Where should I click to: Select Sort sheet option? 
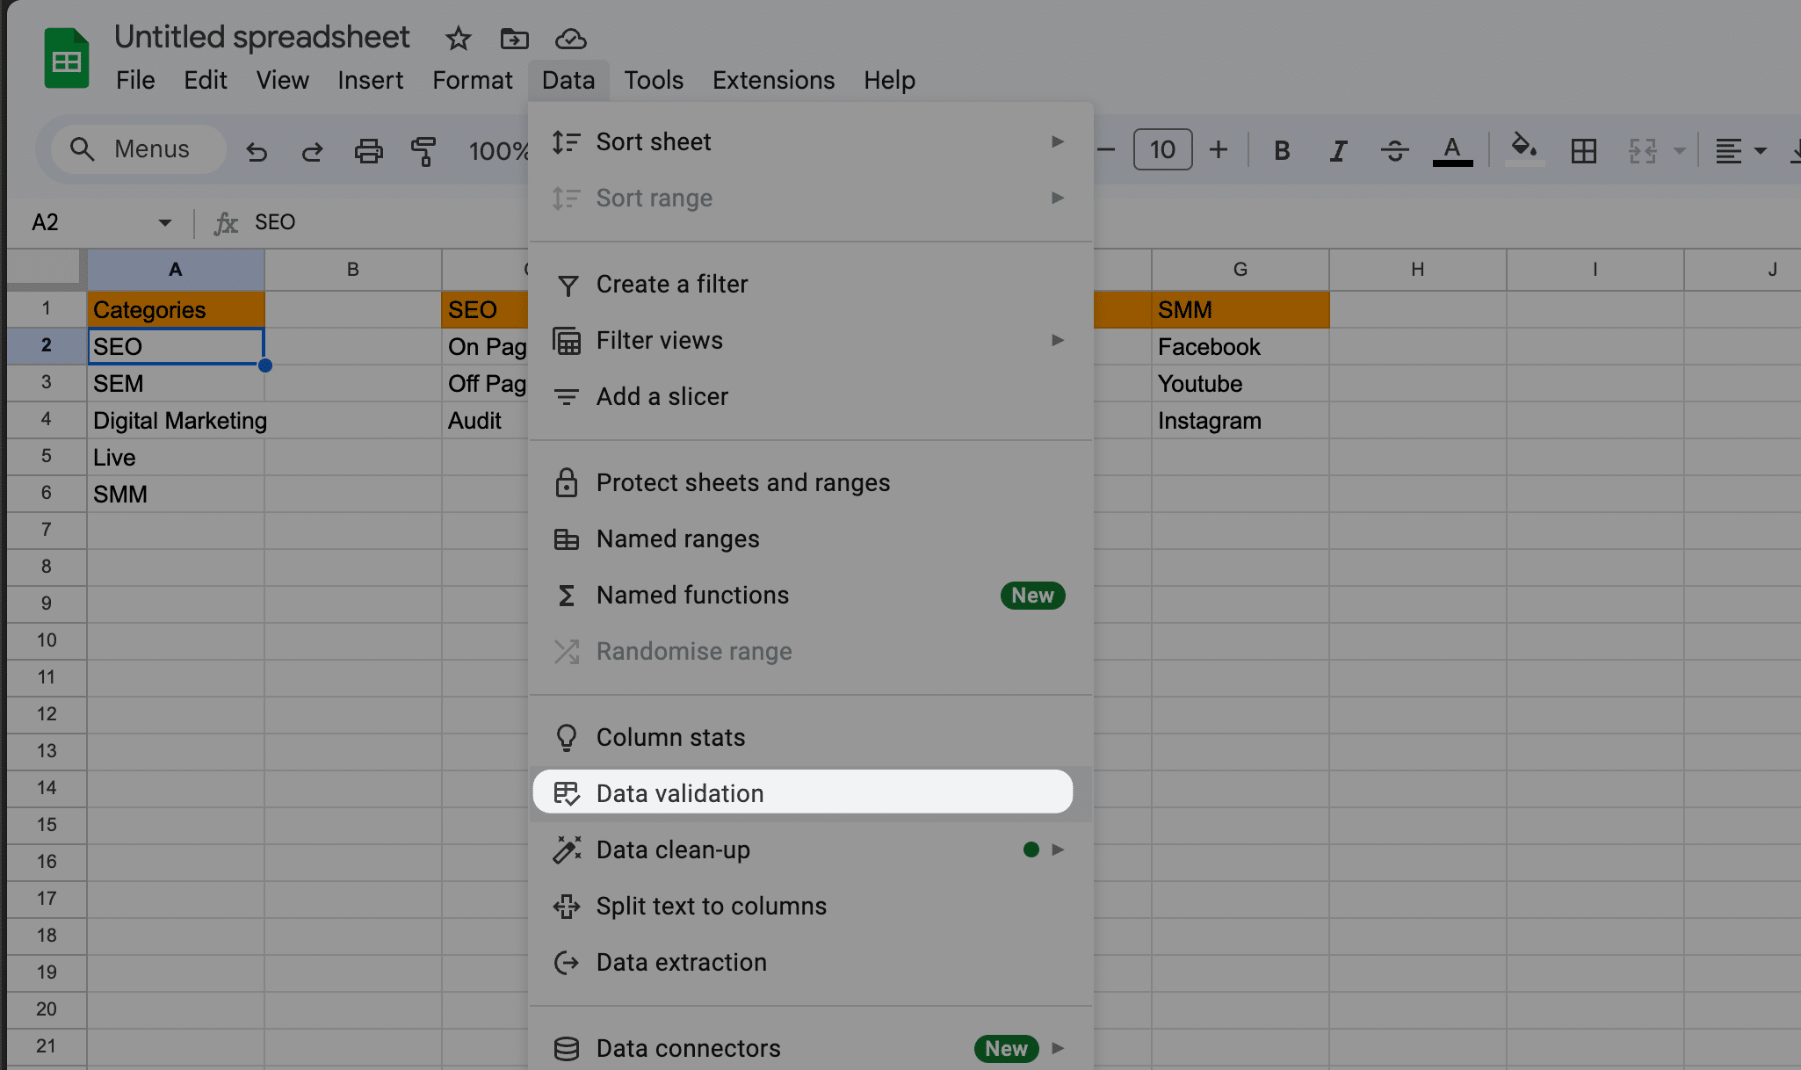coord(654,141)
